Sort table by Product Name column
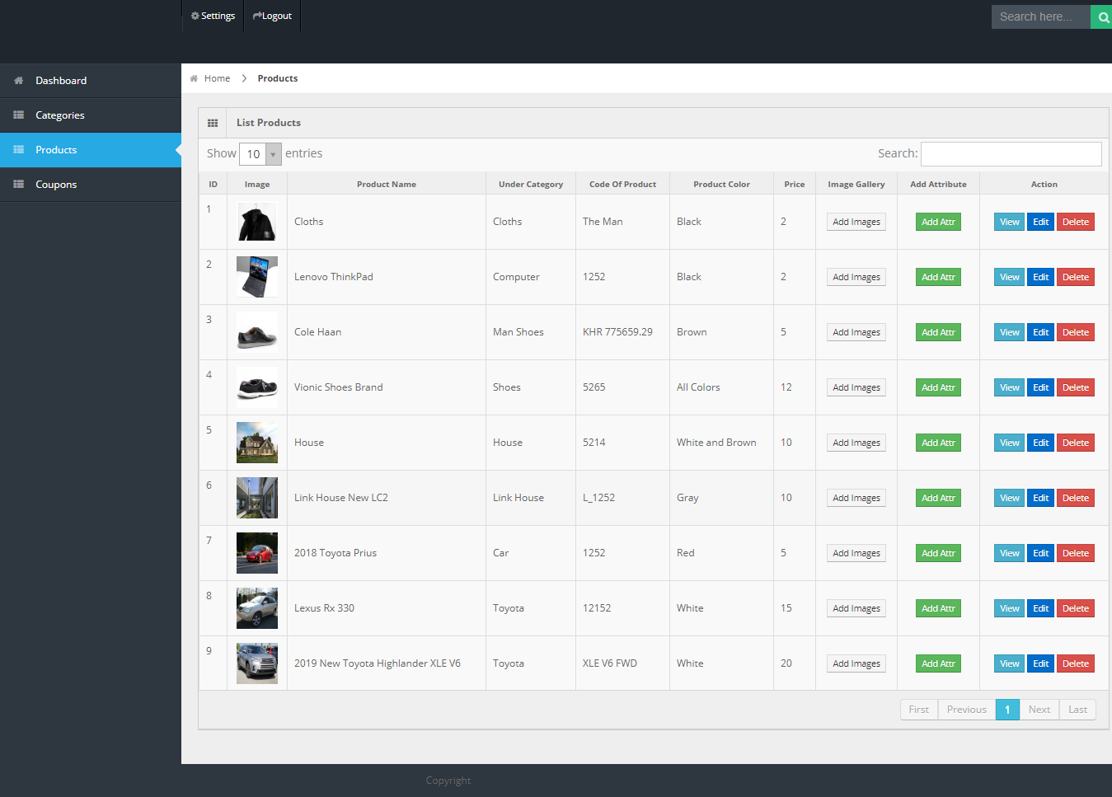Screen dimensions: 1112x797 coord(386,185)
